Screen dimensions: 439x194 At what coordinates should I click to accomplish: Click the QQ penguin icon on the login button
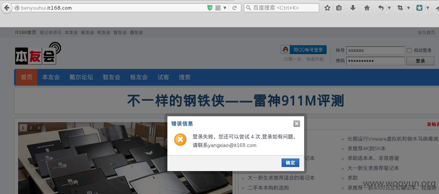click(285, 50)
